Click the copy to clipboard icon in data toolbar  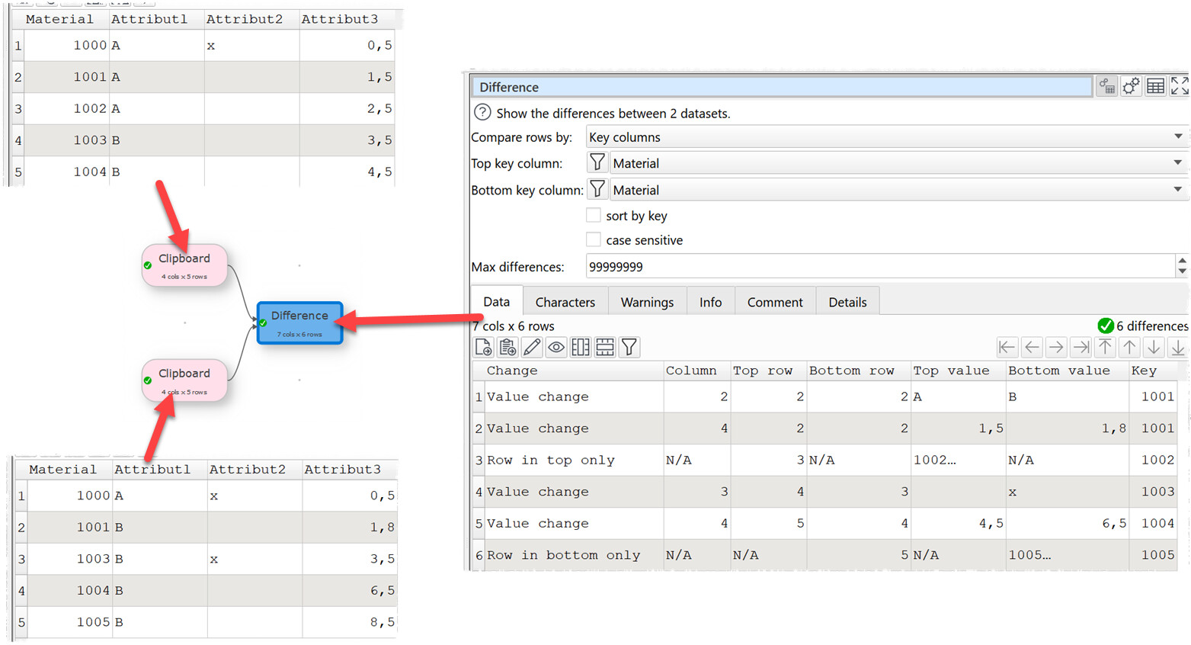(x=507, y=348)
